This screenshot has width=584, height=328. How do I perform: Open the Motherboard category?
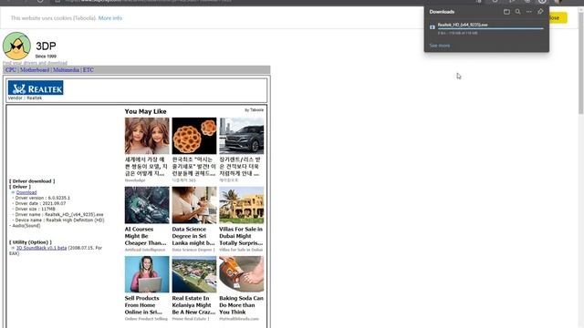pyautogui.click(x=35, y=70)
